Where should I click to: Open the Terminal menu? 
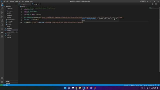(27, 1)
